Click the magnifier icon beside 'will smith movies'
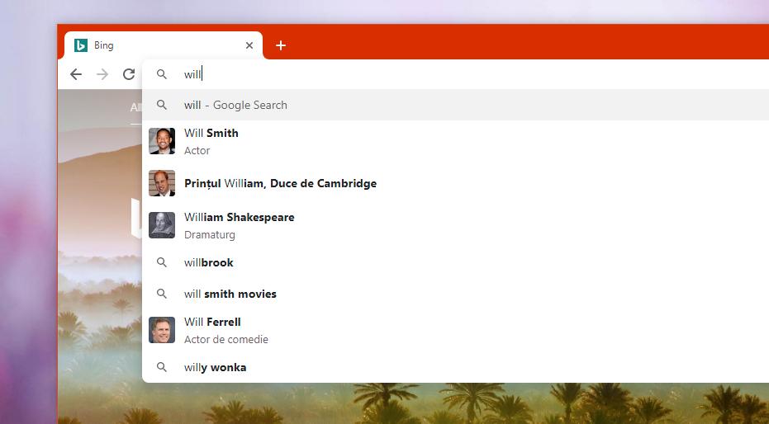This screenshot has width=769, height=424. (x=162, y=294)
